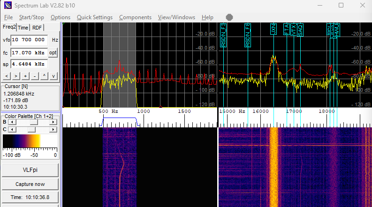Minimize the Spectrum Lab window
The height and width of the screenshot is (207, 372).
320,5
